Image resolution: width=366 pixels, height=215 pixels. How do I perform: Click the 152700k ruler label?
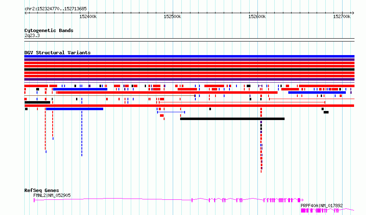tap(342, 16)
